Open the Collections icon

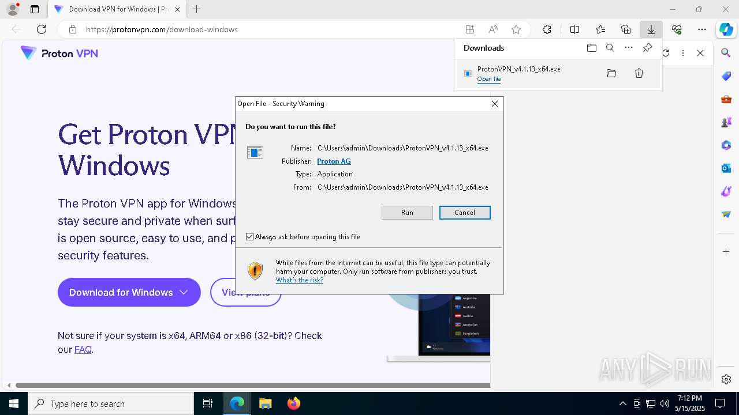pos(626,29)
